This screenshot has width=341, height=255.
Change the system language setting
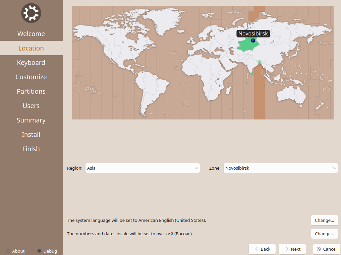[x=324, y=221]
